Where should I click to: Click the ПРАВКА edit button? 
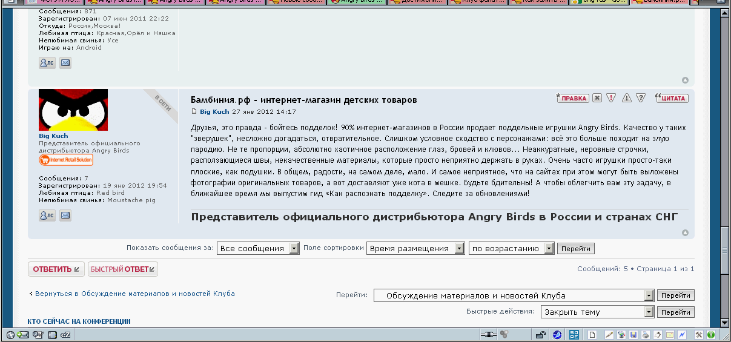coord(572,98)
